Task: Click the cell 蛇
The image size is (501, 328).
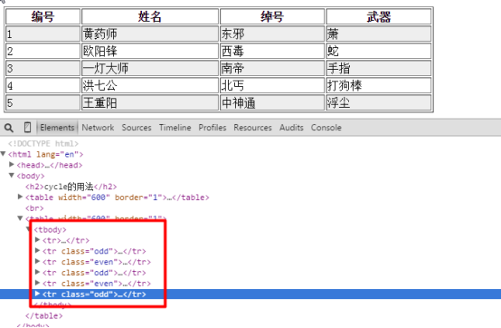Action: pos(379,51)
